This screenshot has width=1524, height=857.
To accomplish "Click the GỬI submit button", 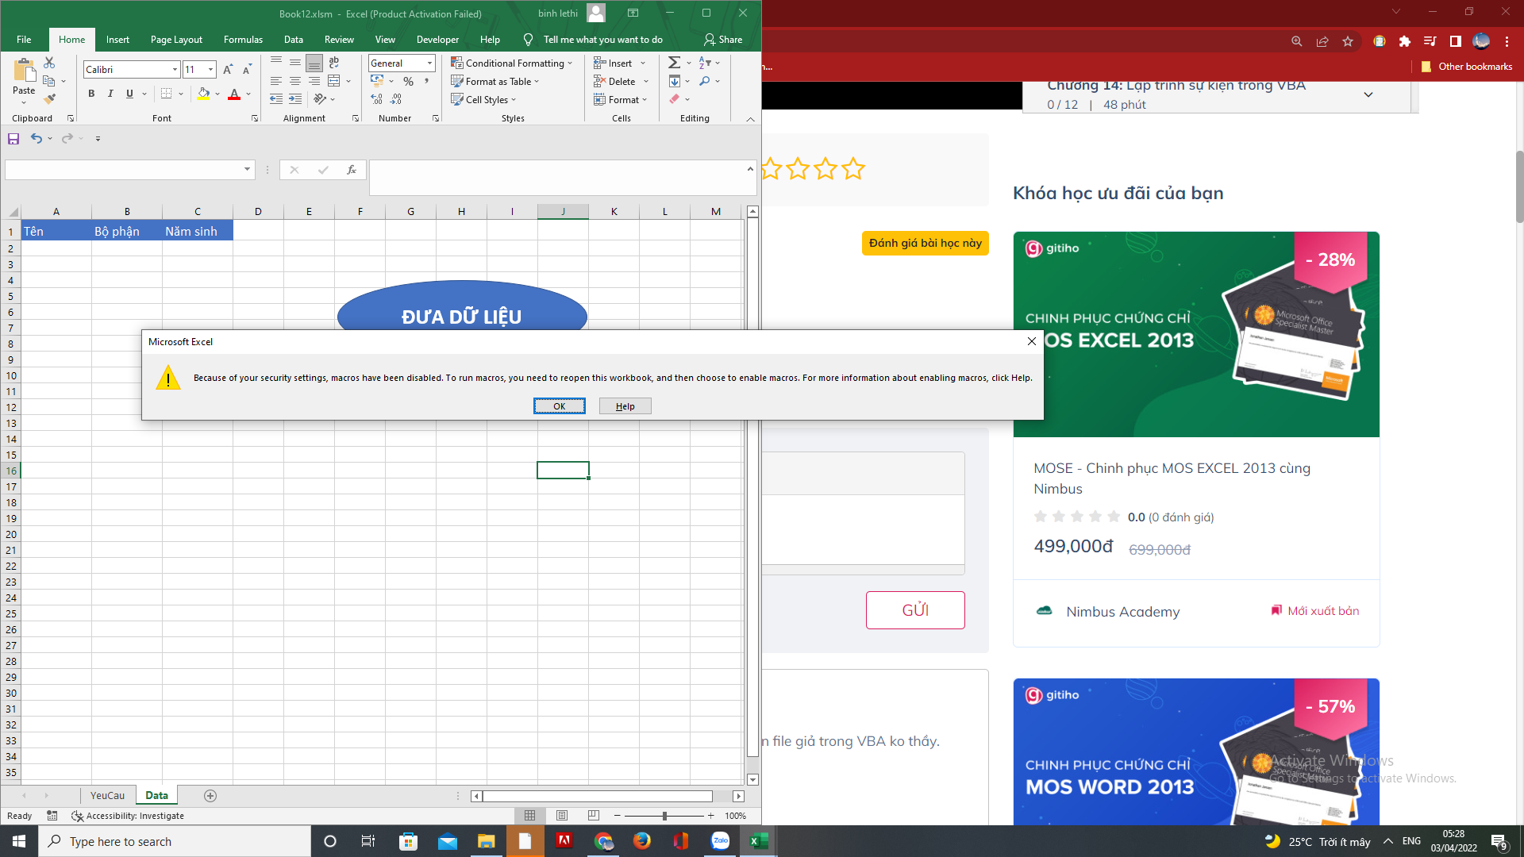I will 915,610.
